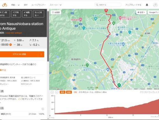
Task: Click the green route start marker
Action: [119, 85]
